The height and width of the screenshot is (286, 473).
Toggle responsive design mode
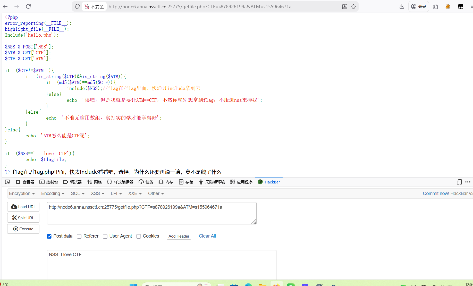pos(459,182)
